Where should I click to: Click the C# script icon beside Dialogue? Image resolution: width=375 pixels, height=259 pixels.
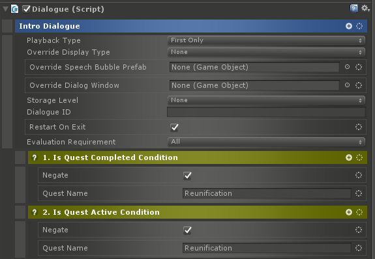[15, 9]
